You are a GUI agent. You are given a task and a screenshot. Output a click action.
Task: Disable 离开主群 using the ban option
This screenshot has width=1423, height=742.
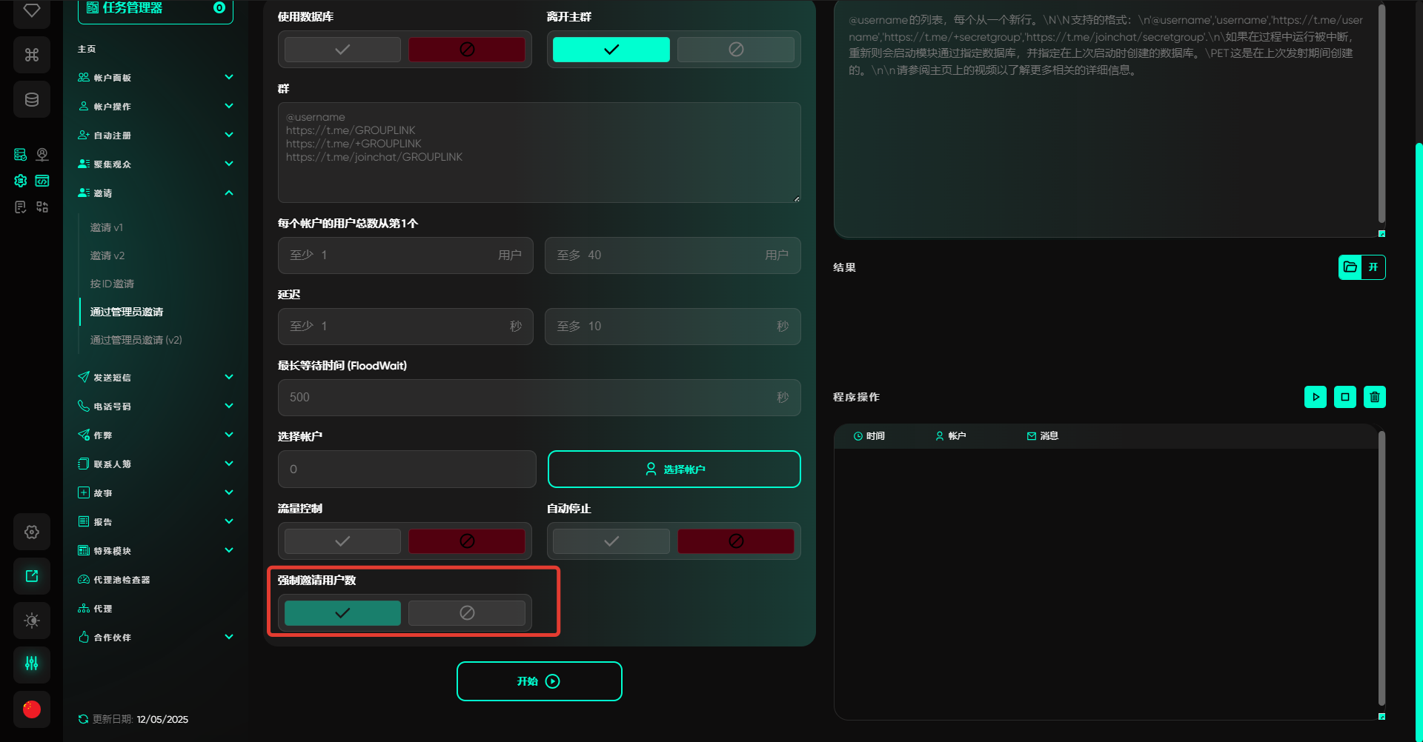[735, 50]
